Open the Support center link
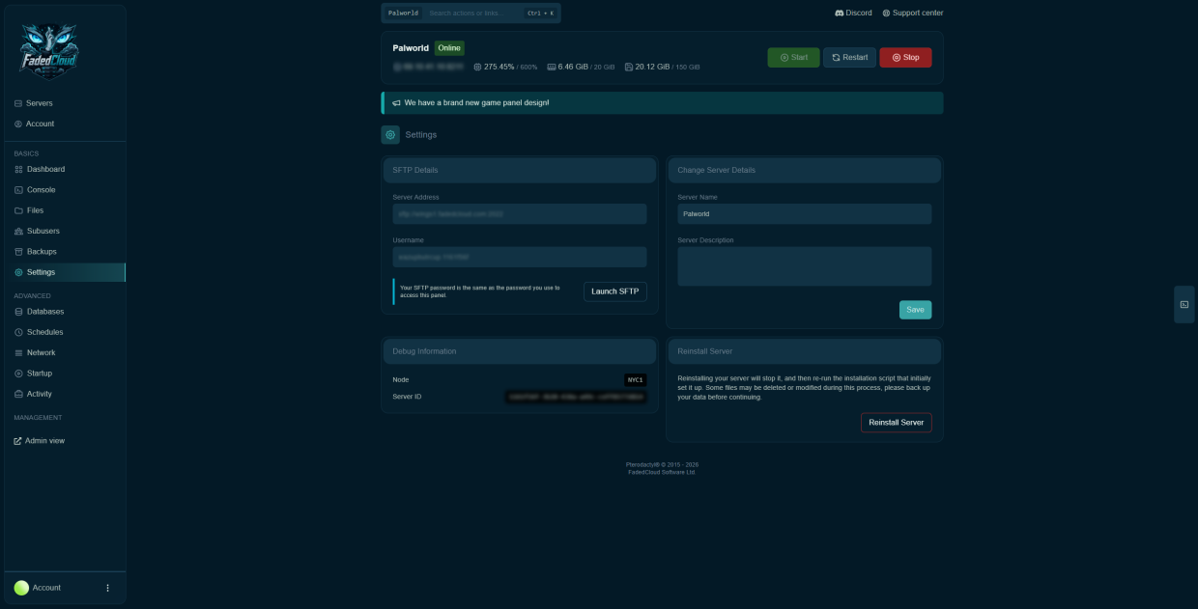 click(x=912, y=14)
